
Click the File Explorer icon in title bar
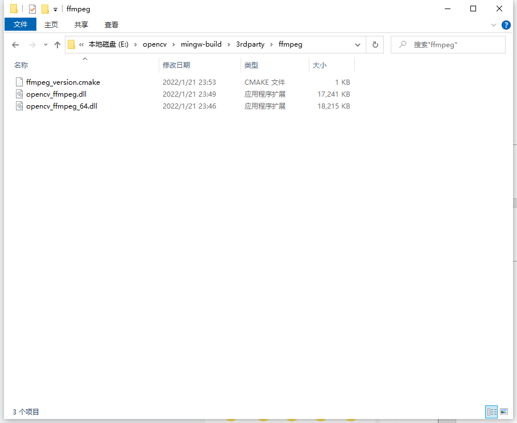[13, 9]
